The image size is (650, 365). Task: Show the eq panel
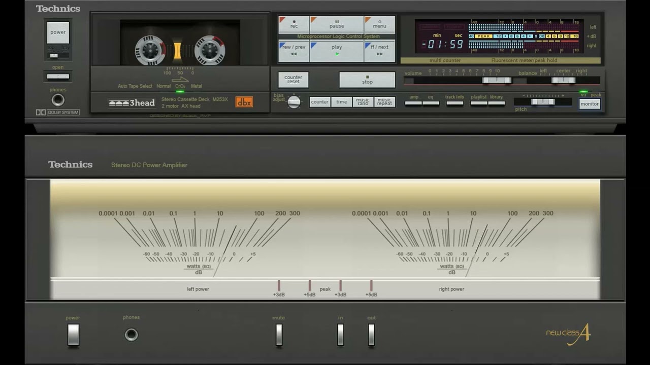[431, 103]
